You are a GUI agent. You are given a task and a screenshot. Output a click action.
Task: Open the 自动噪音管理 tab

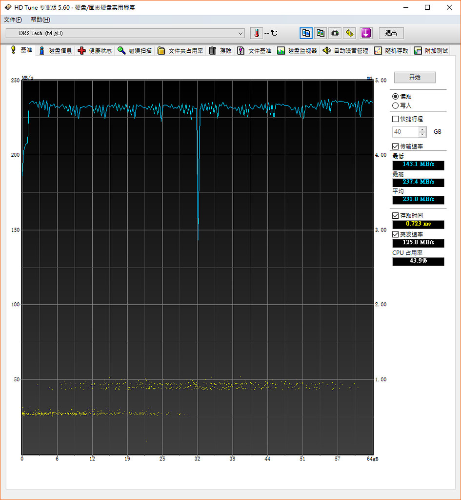click(345, 51)
